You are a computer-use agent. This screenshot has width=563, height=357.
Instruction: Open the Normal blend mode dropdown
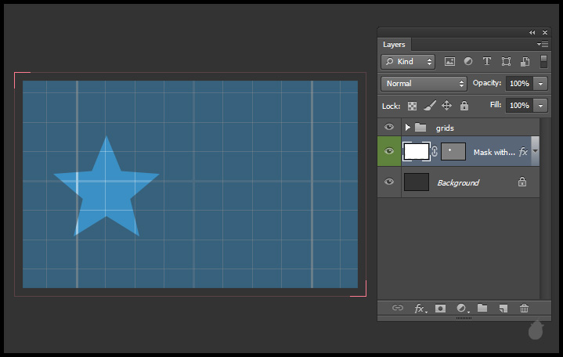424,83
